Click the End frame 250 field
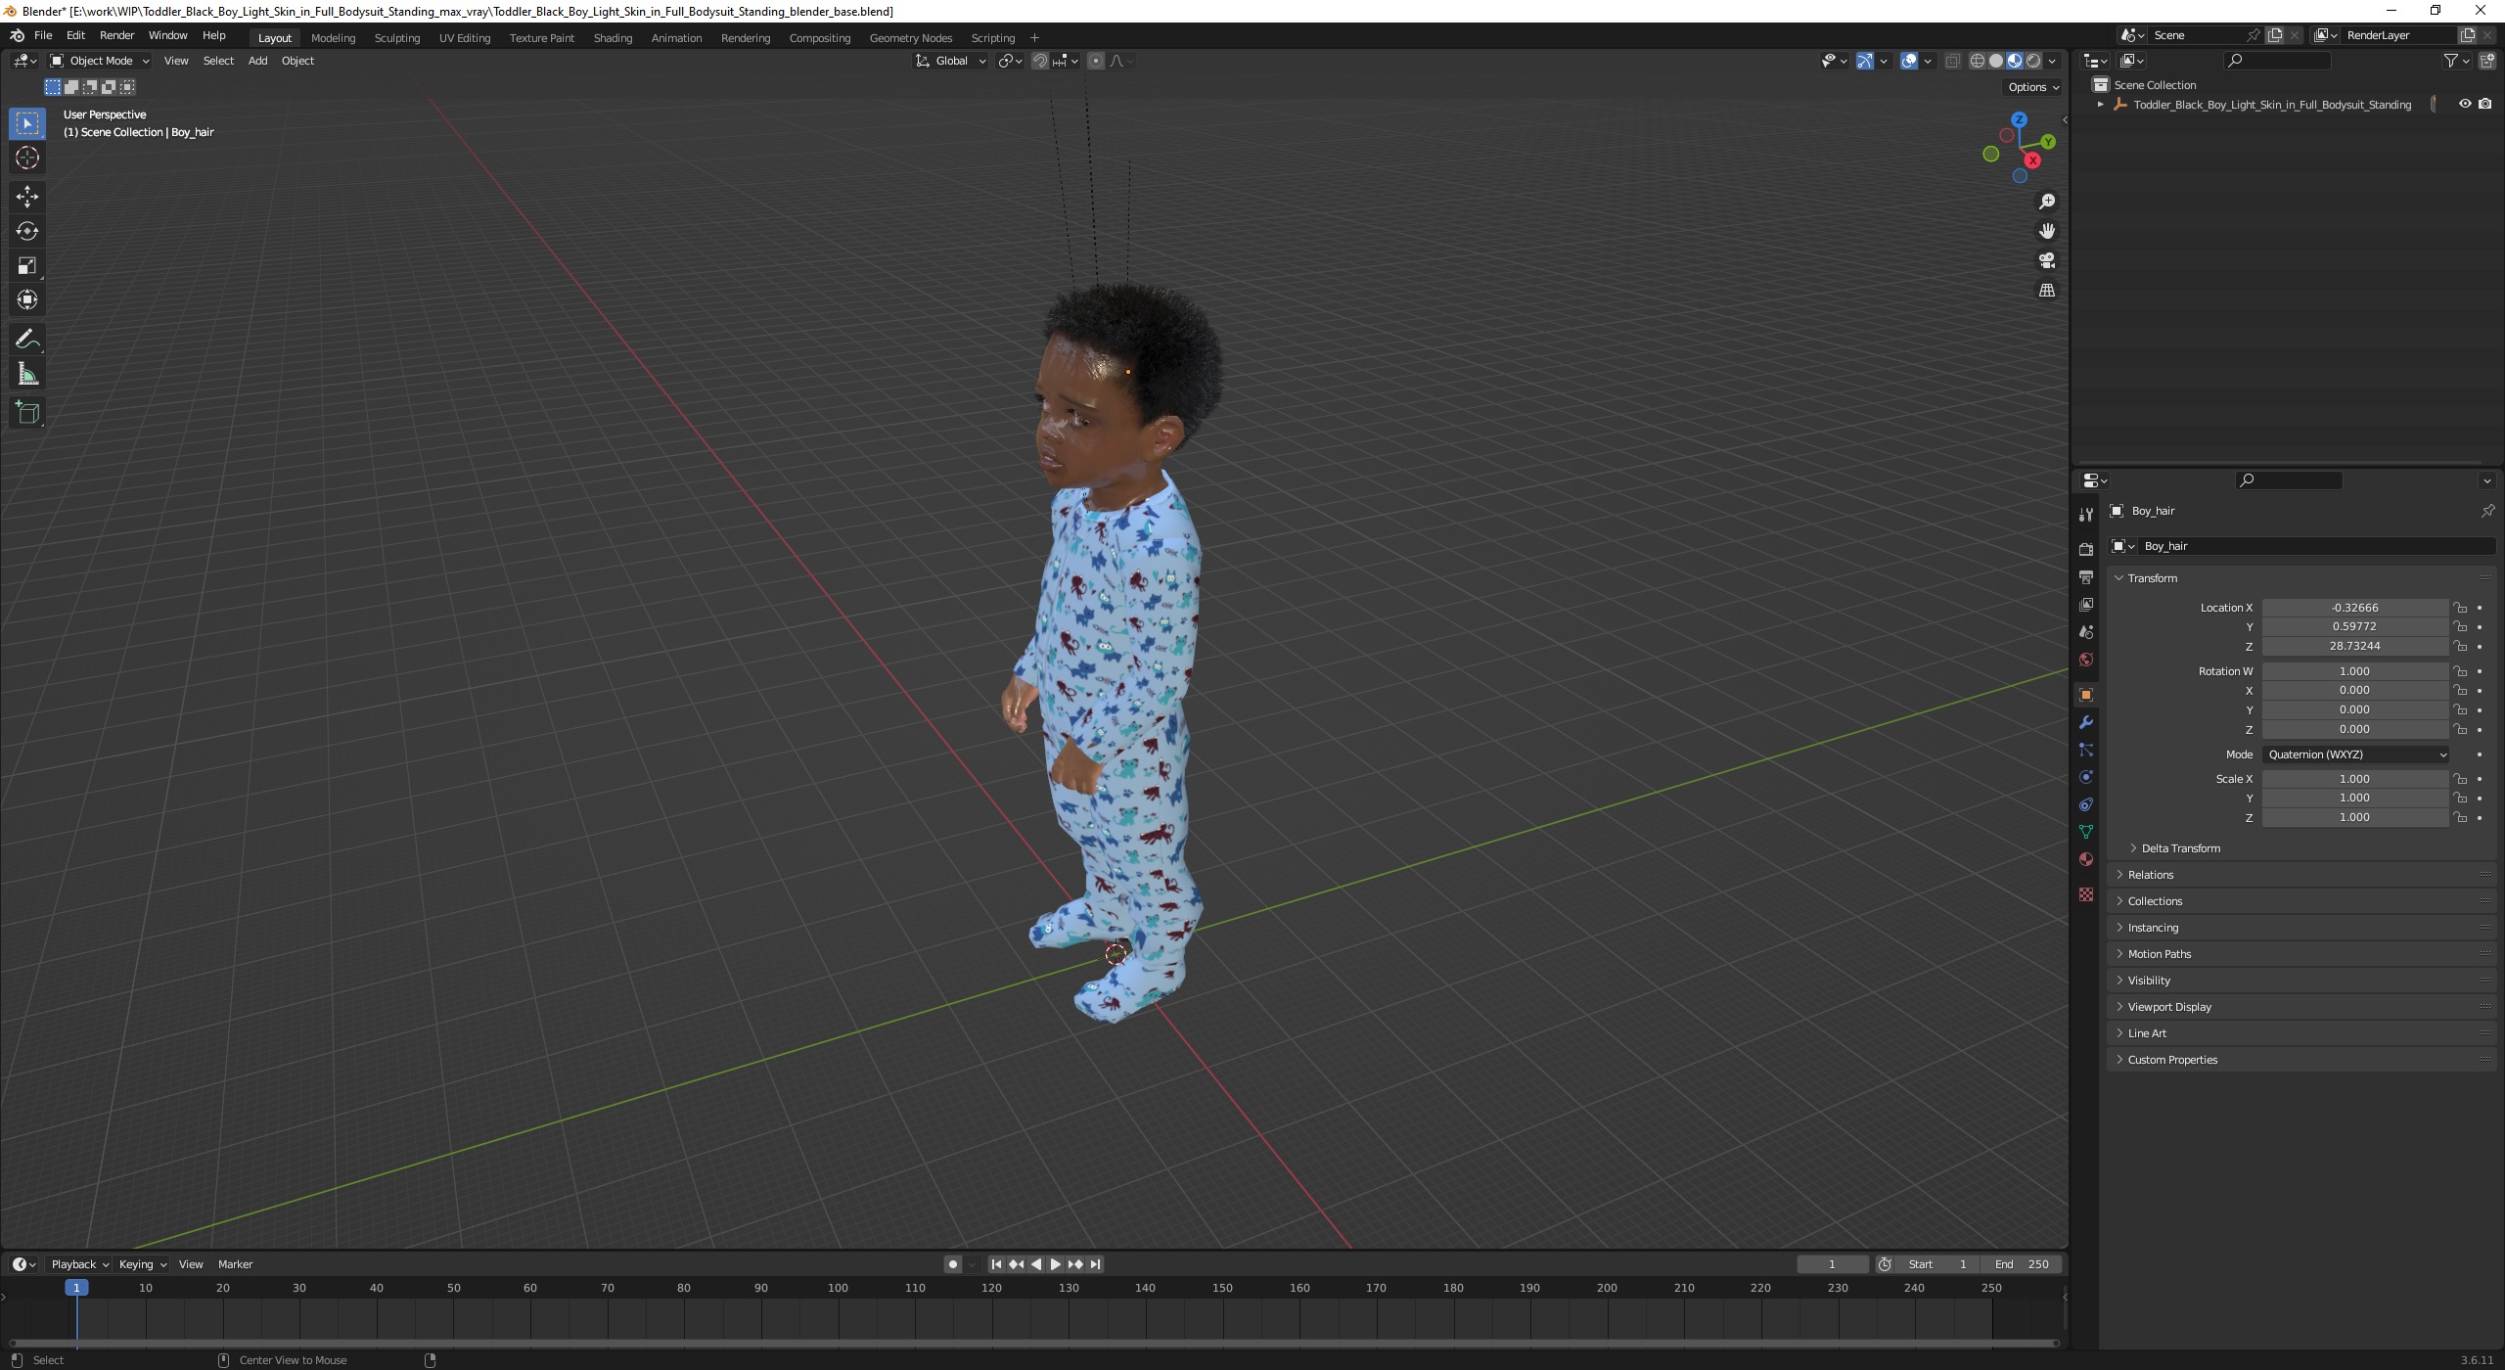The image size is (2505, 1370). coord(2022,1264)
